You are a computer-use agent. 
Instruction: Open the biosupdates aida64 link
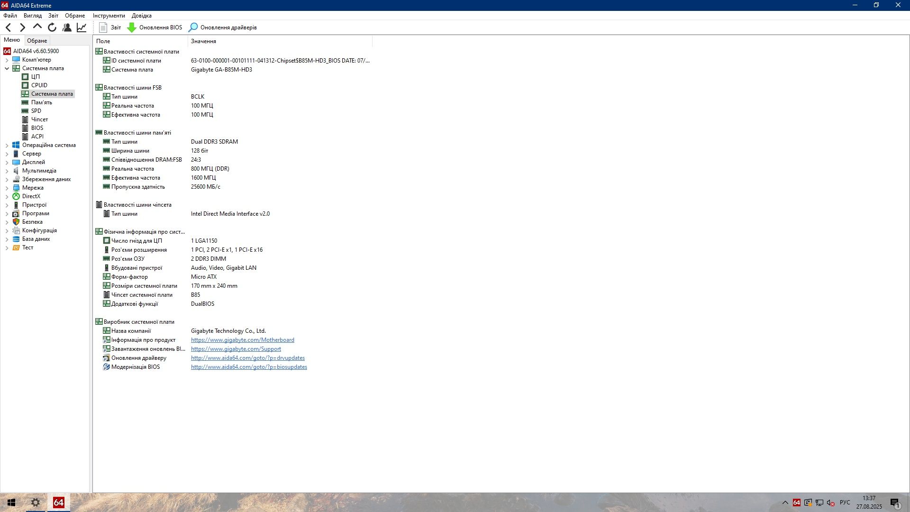coord(249,367)
